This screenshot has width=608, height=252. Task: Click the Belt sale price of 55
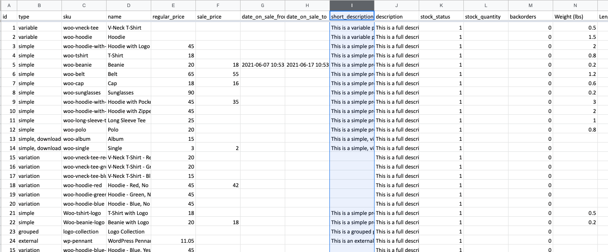(x=218, y=74)
